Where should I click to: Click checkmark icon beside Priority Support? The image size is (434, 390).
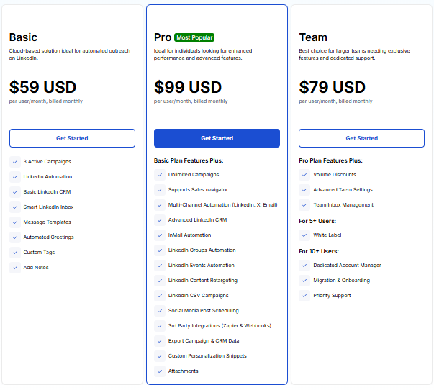point(304,296)
